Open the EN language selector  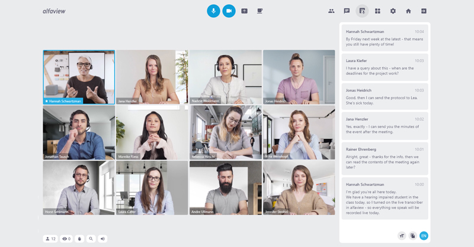pos(424,235)
